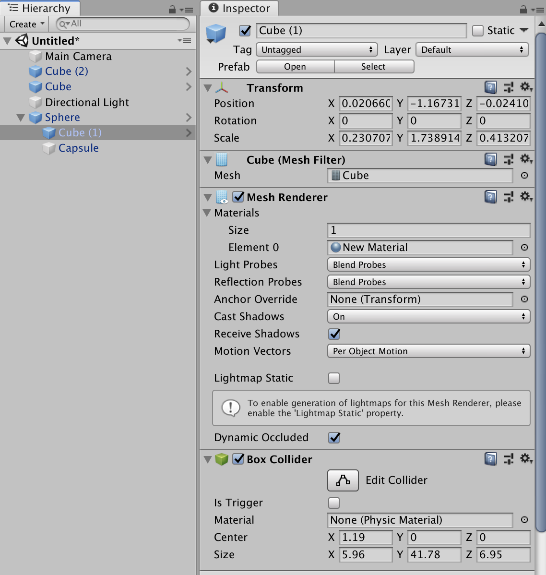
Task: Open the Mesh Filter help documentation
Action: (490, 159)
